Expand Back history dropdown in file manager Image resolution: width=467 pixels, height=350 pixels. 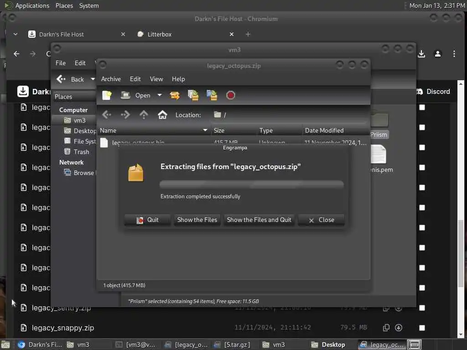pyautogui.click(x=93, y=79)
